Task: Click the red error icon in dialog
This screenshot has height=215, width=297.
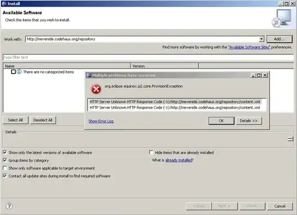Action: pos(96,89)
